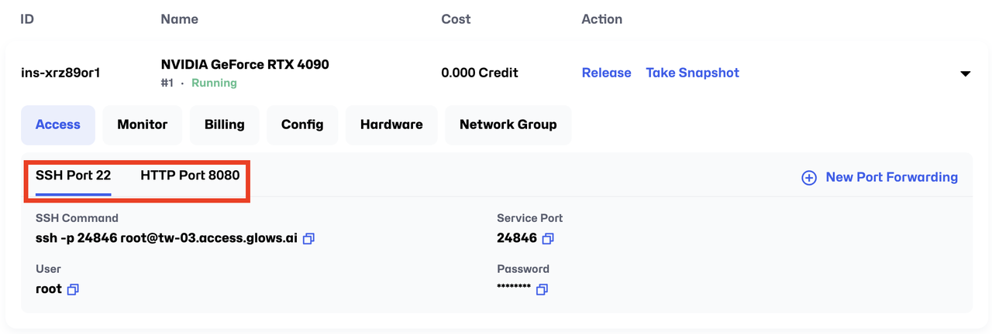Click the ssh -p 24846 command text
The height and width of the screenshot is (334, 992).
click(x=167, y=239)
